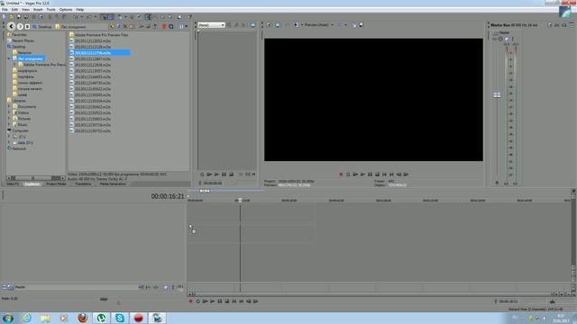Toggle Loop Playback in timeline transport

click(x=198, y=301)
